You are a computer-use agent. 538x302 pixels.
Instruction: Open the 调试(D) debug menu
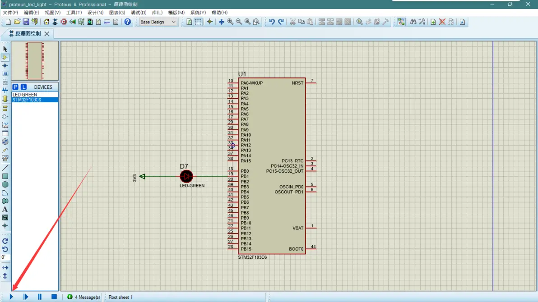click(x=139, y=13)
